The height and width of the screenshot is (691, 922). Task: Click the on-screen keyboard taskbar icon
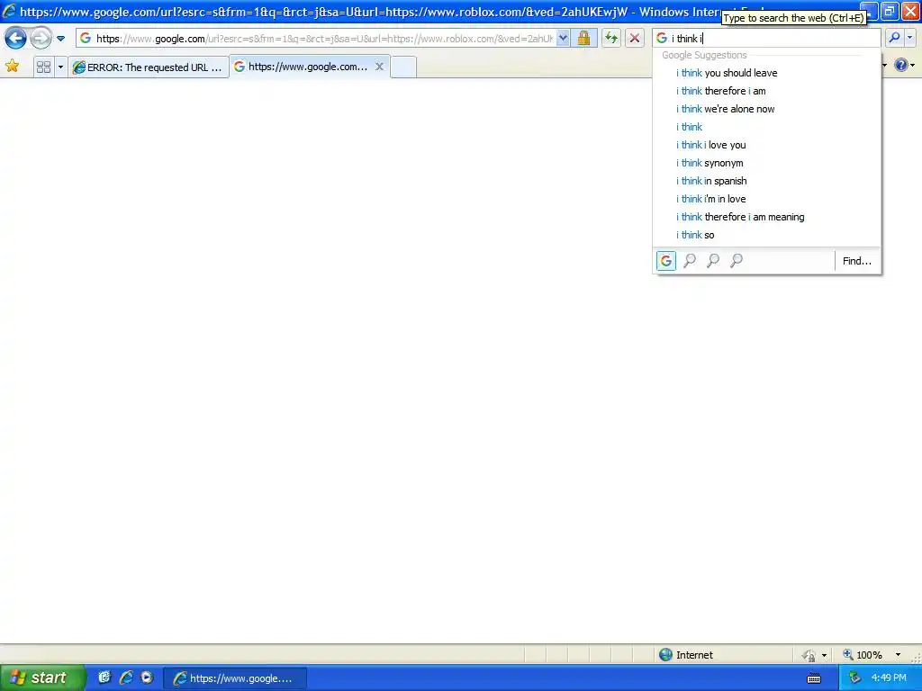[x=814, y=678]
